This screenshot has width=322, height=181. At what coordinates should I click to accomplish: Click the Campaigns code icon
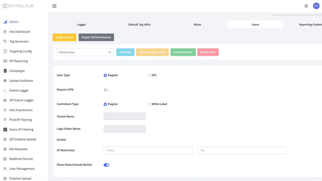coord(5,71)
